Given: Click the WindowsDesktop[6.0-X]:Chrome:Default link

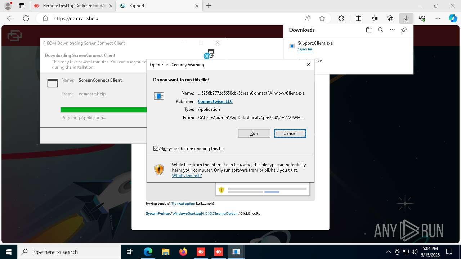Looking at the screenshot, I should tap(205, 214).
